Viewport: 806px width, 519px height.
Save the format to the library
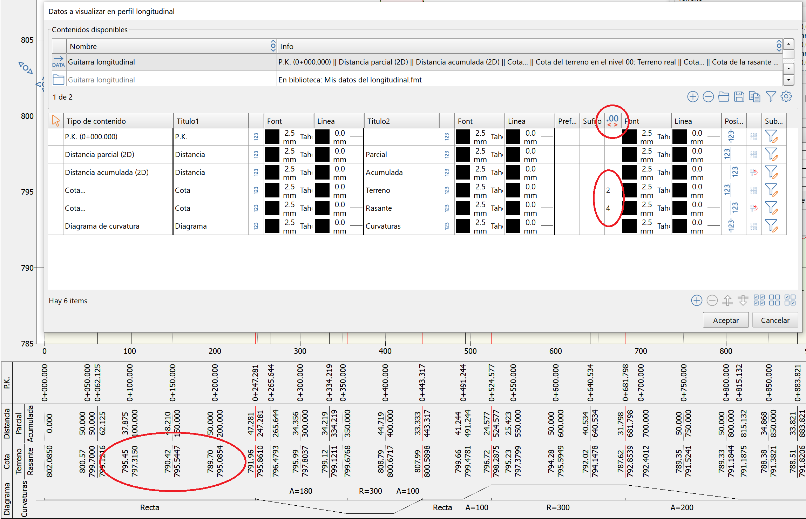coord(739,97)
